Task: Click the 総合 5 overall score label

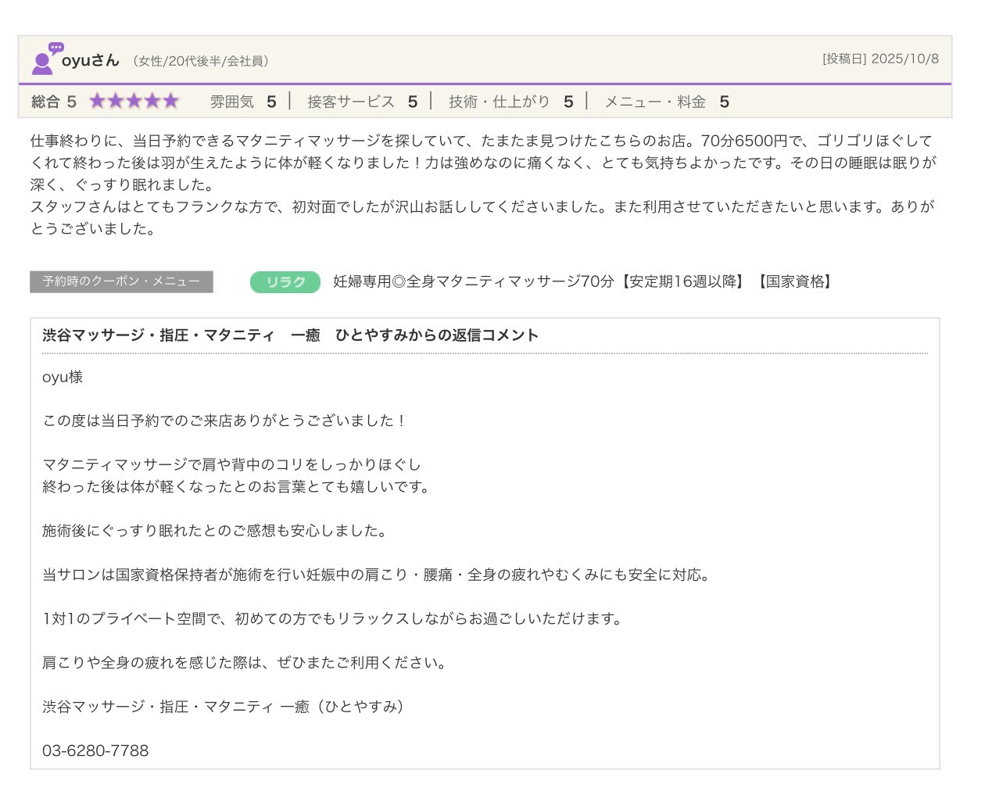Action: pos(54,102)
